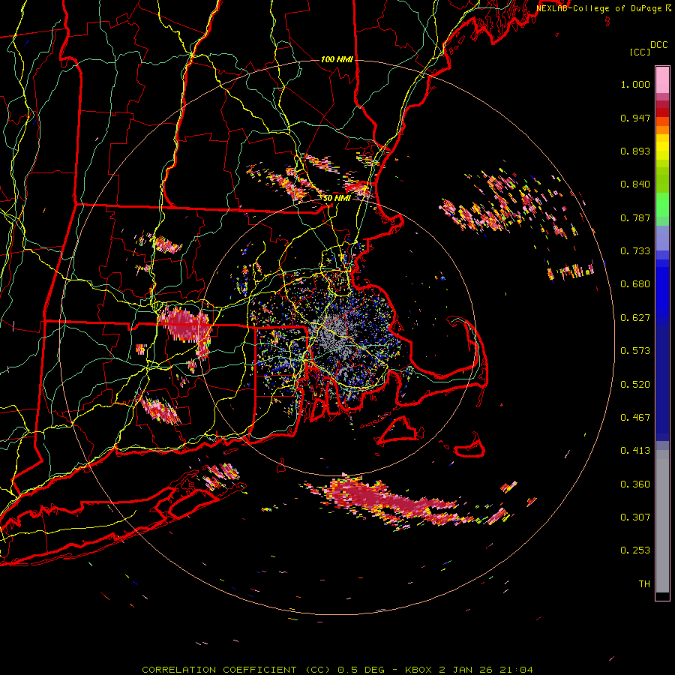Select the 0.733 scale value

pos(635,251)
